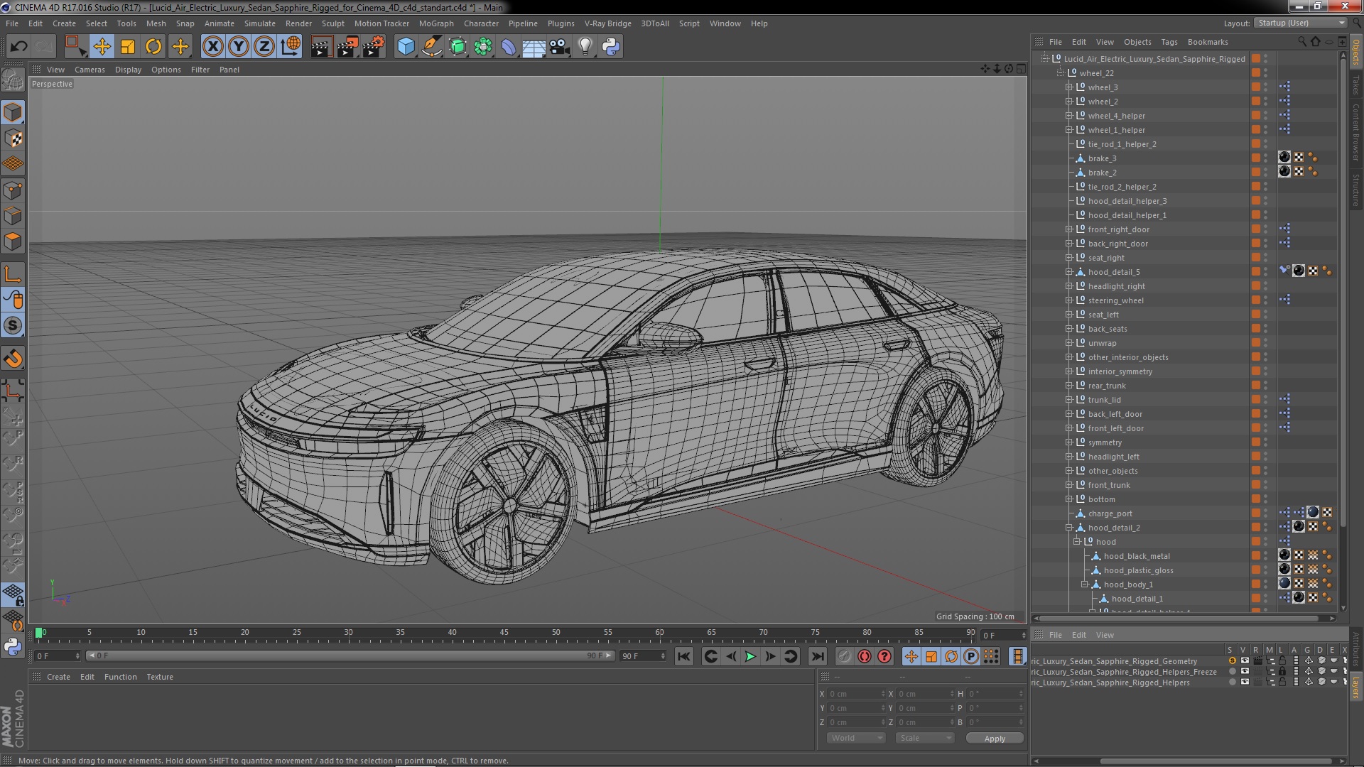Select the Move tool in toolbar

pos(102,47)
